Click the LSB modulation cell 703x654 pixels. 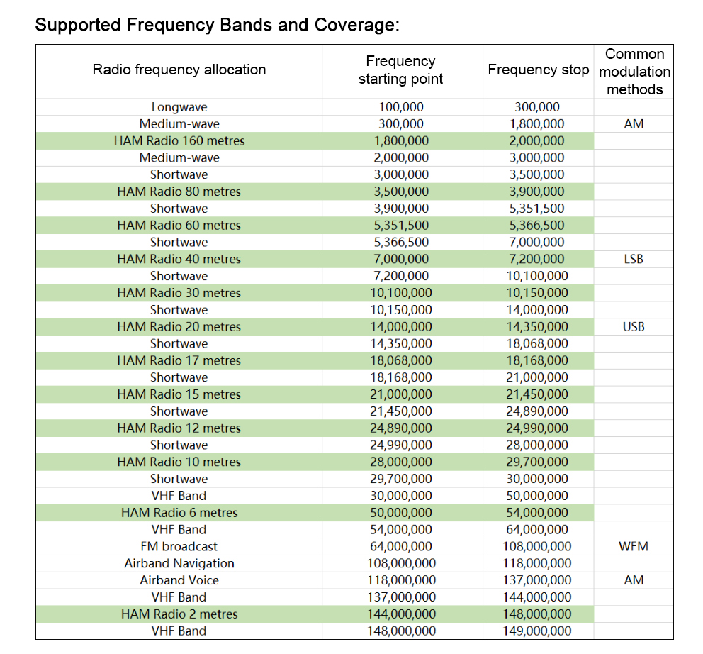tap(634, 259)
